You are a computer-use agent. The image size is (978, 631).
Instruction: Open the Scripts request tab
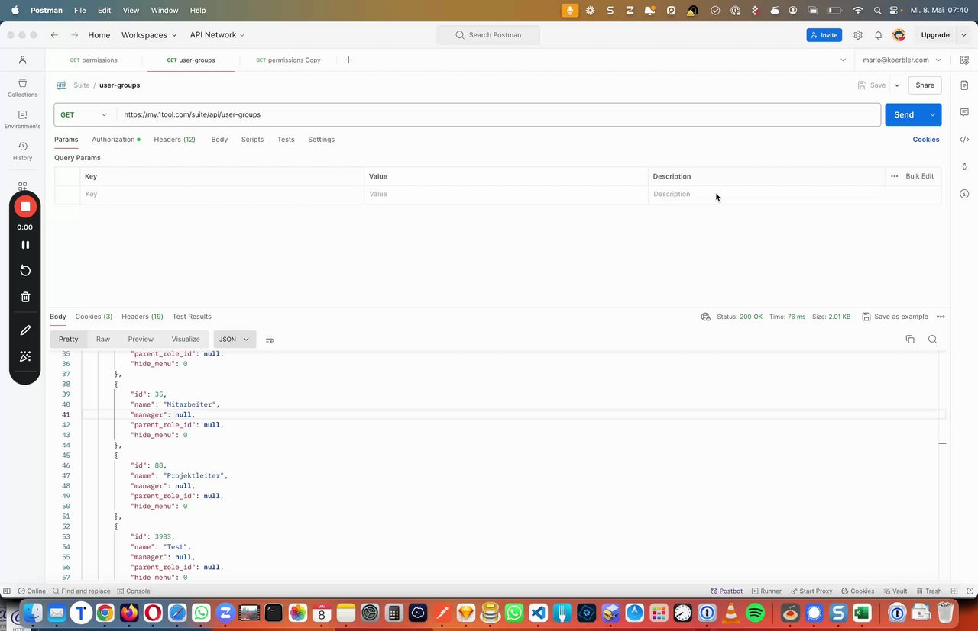(x=252, y=140)
